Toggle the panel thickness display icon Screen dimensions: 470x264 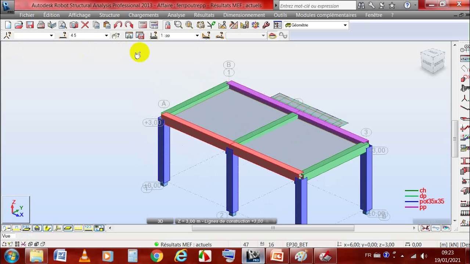pos(68,228)
